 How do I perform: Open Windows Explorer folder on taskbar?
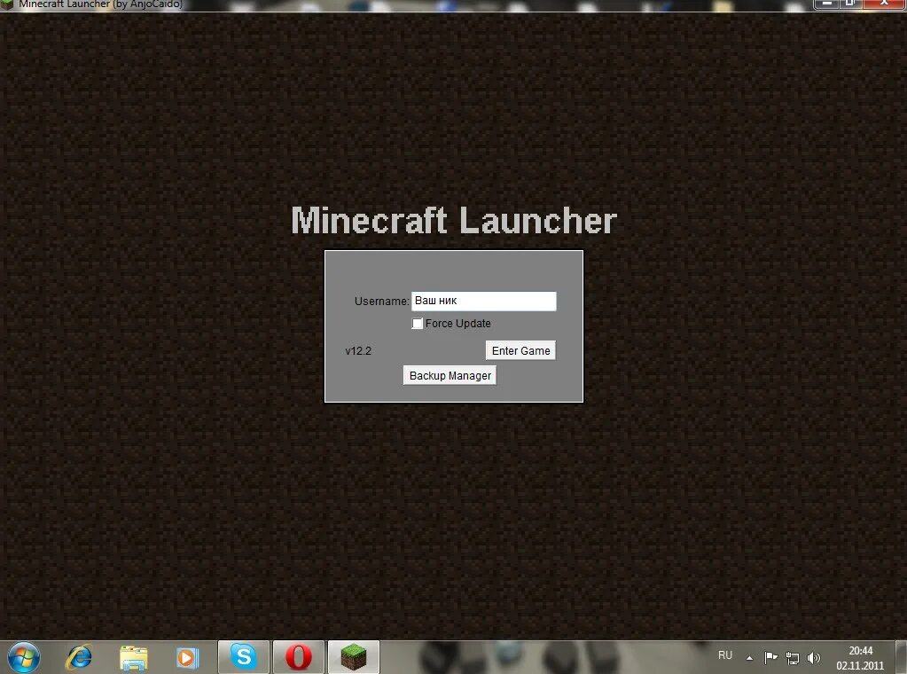coord(134,658)
